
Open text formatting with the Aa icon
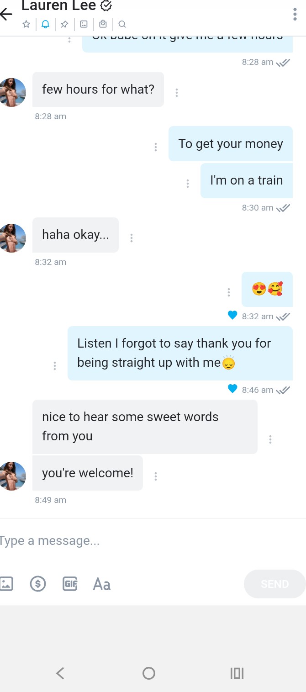(101, 584)
